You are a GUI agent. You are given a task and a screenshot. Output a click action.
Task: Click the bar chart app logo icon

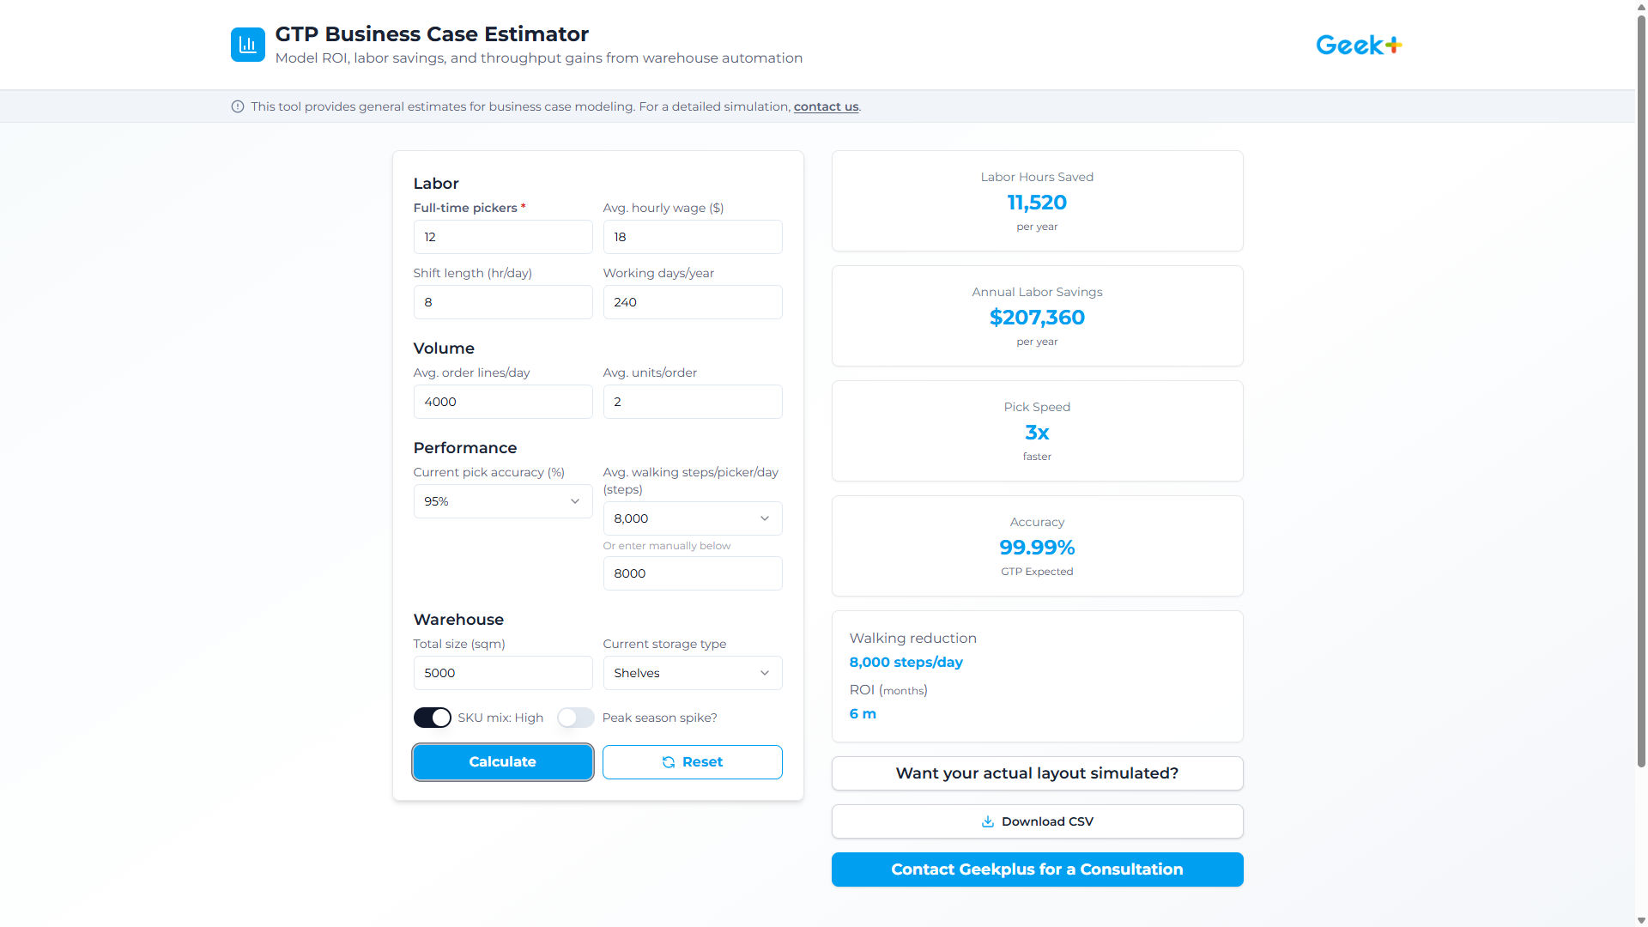click(248, 45)
